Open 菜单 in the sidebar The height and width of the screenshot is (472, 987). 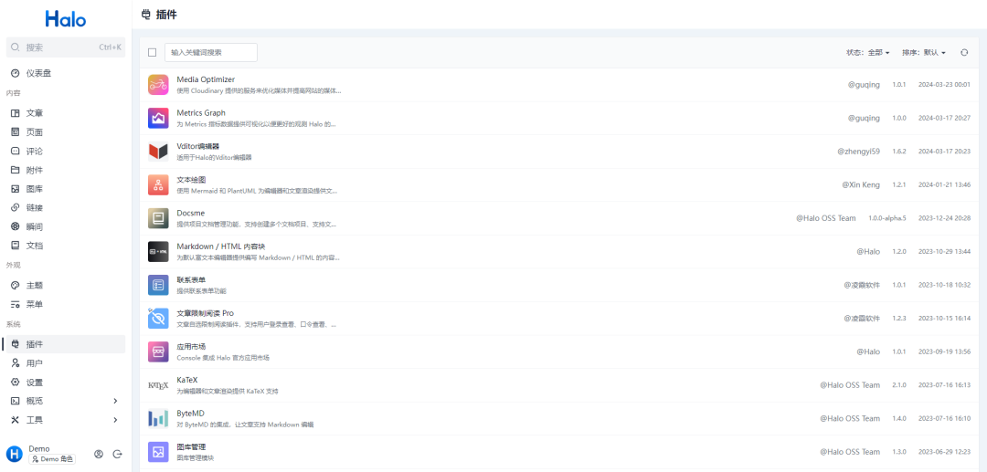click(x=66, y=304)
